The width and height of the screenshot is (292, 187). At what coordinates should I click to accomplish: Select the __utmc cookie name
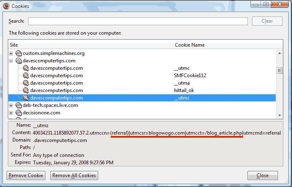tap(182, 68)
